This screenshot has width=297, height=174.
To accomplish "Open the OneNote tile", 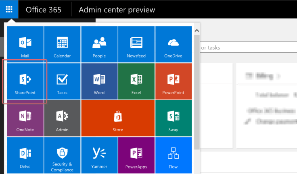I will (x=25, y=118).
